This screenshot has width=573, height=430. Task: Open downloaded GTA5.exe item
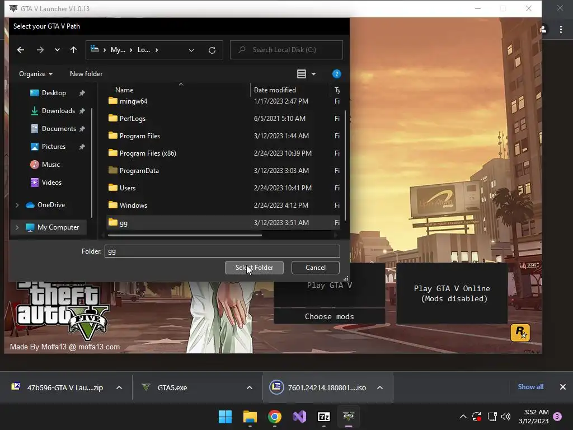click(x=172, y=387)
